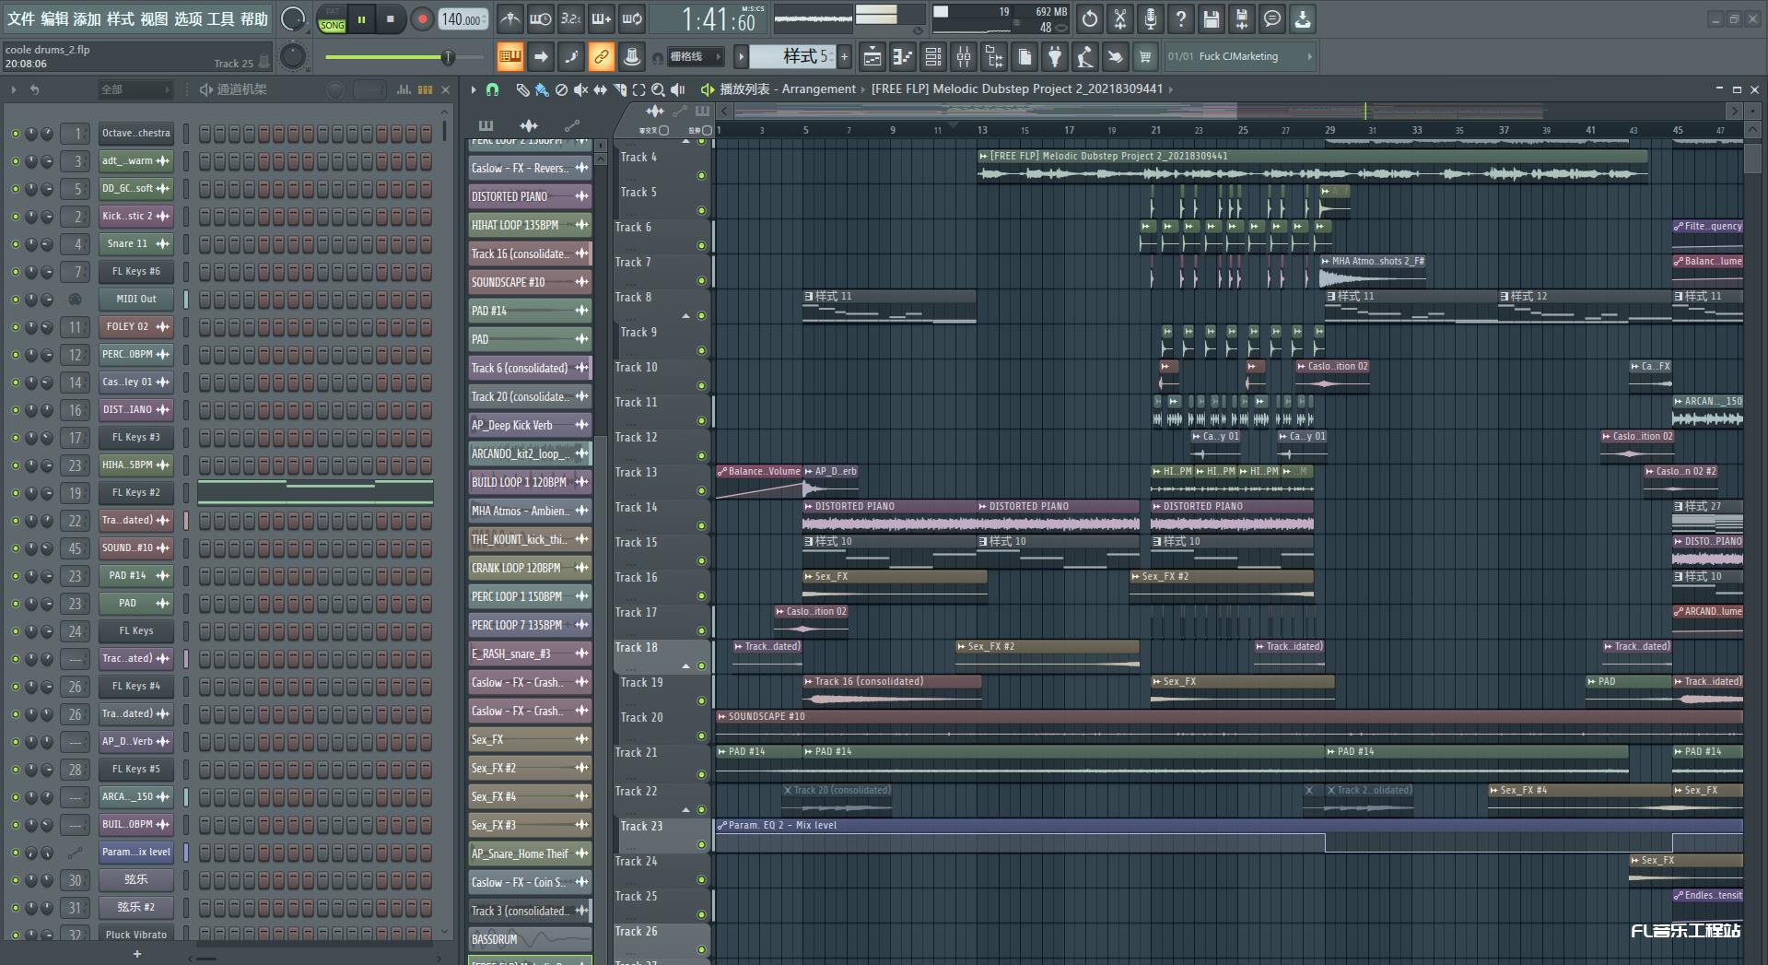Click the undo history icon

pos(1090,18)
